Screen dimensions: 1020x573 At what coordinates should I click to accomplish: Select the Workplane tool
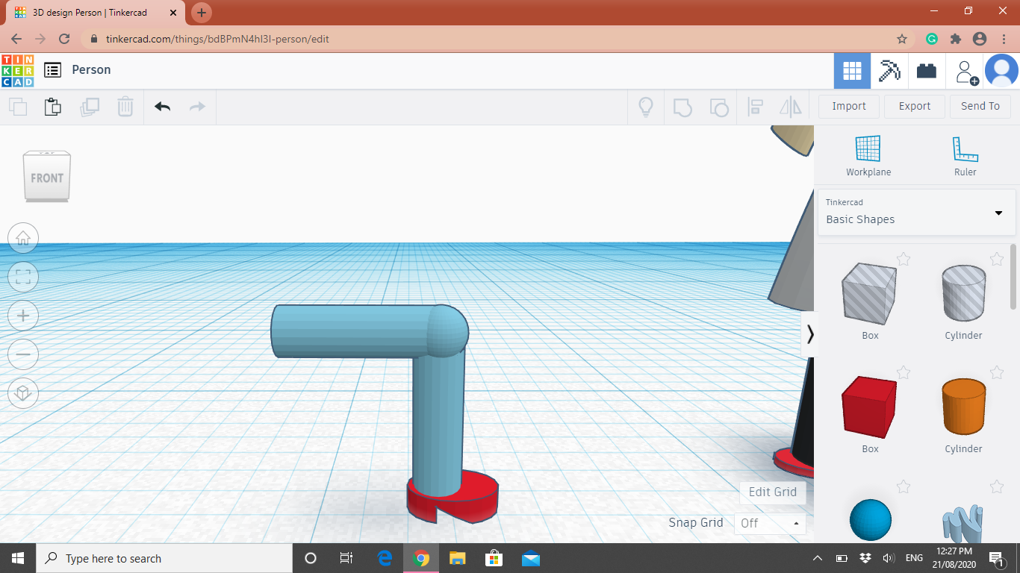(868, 156)
